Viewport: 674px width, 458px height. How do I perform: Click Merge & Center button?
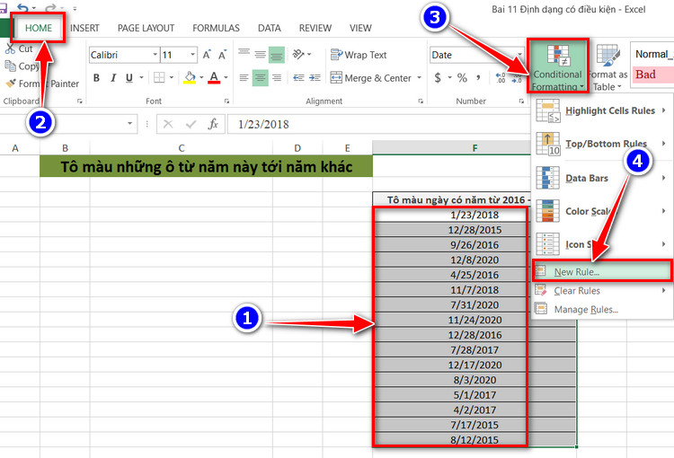point(370,78)
